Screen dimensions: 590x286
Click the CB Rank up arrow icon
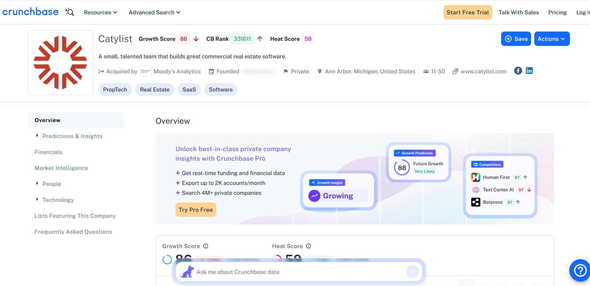tap(260, 39)
